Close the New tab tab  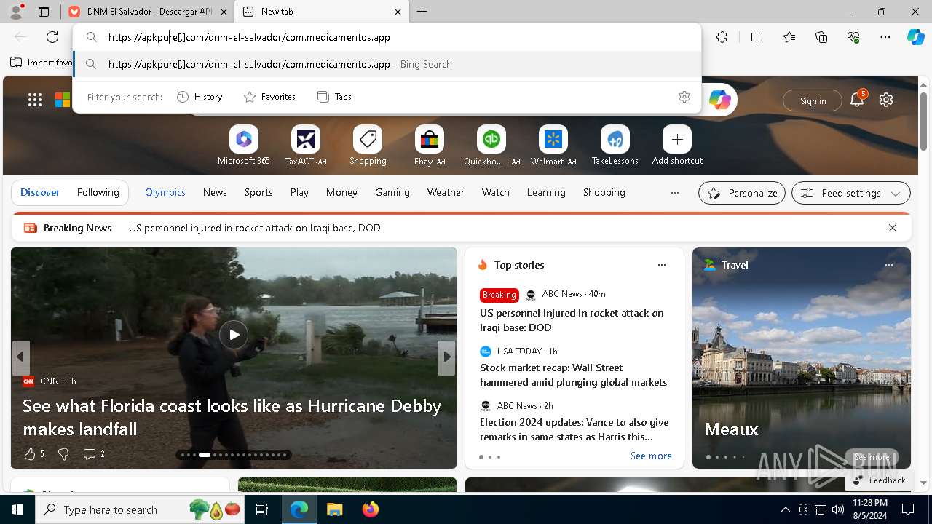[398, 12]
